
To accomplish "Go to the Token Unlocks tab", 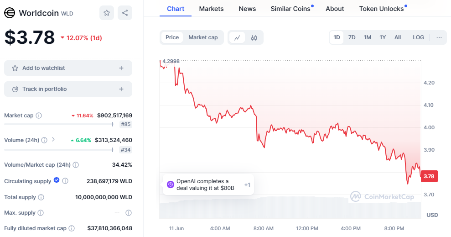I will click(381, 9).
